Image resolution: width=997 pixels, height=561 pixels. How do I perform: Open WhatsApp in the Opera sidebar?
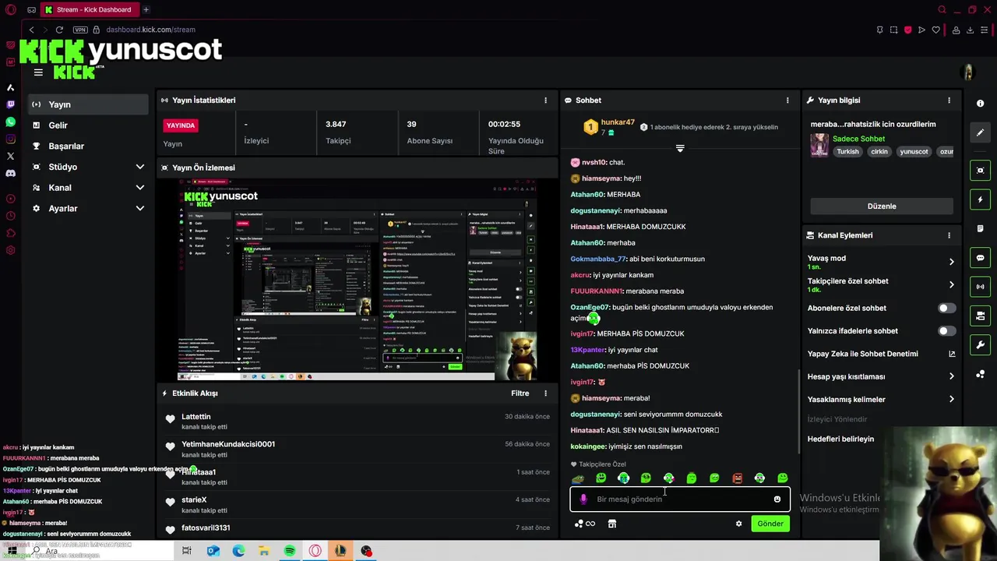pos(10,122)
